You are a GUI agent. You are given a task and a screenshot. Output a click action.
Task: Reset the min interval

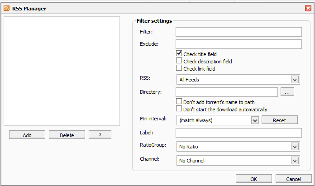[x=279, y=120]
